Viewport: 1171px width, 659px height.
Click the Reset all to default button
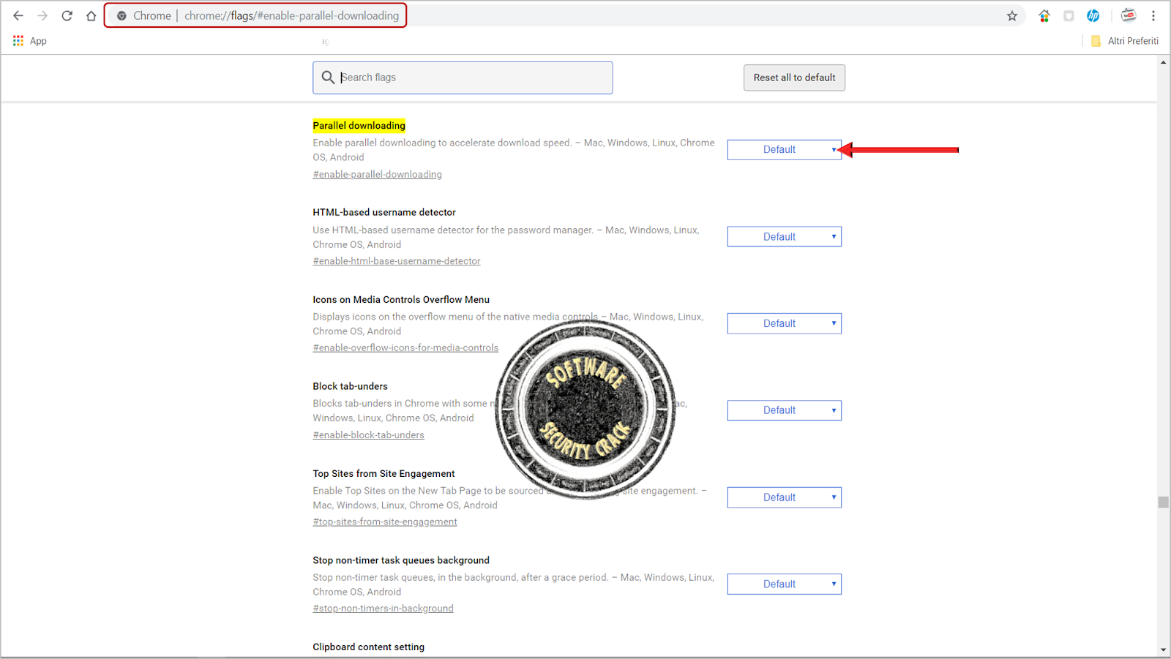794,77
